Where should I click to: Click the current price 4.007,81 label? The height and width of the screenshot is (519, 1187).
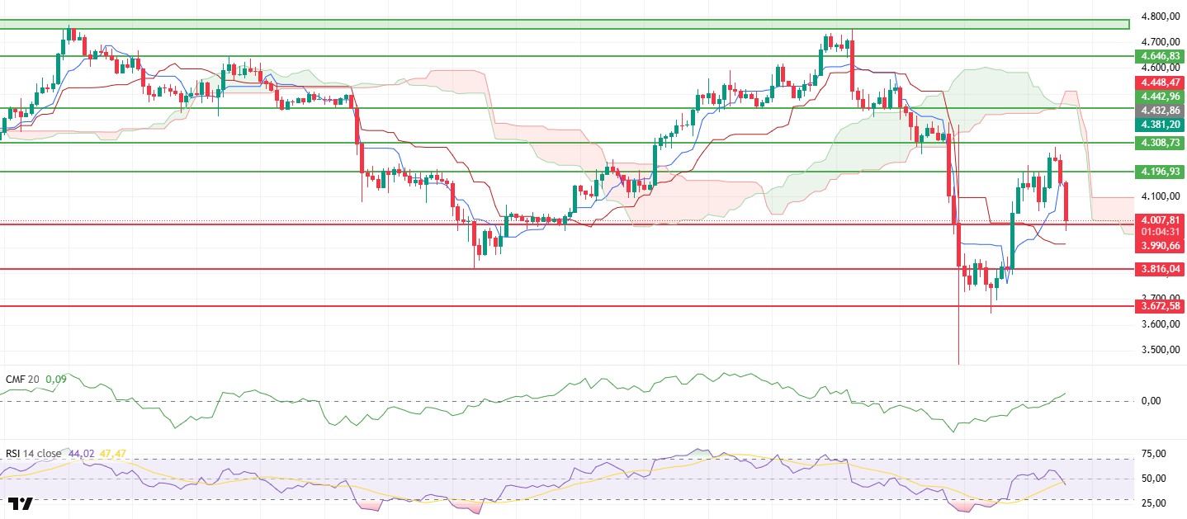pos(1161,219)
